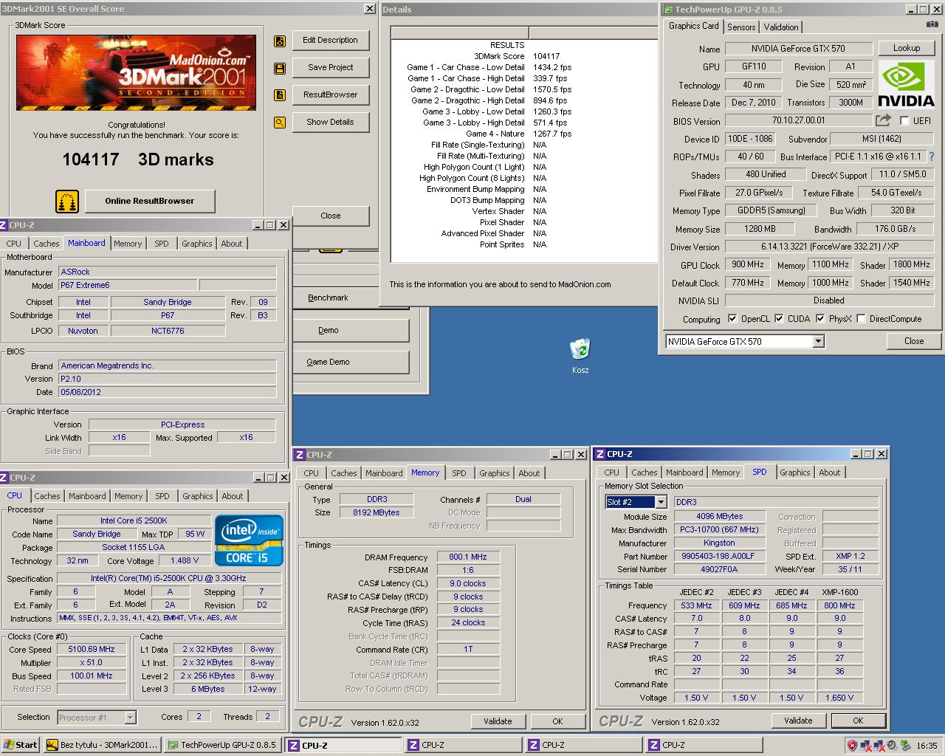Switch to TechPowerUp GPU-Z taskbar item
Image resolution: width=945 pixels, height=756 pixels.
click(222, 745)
